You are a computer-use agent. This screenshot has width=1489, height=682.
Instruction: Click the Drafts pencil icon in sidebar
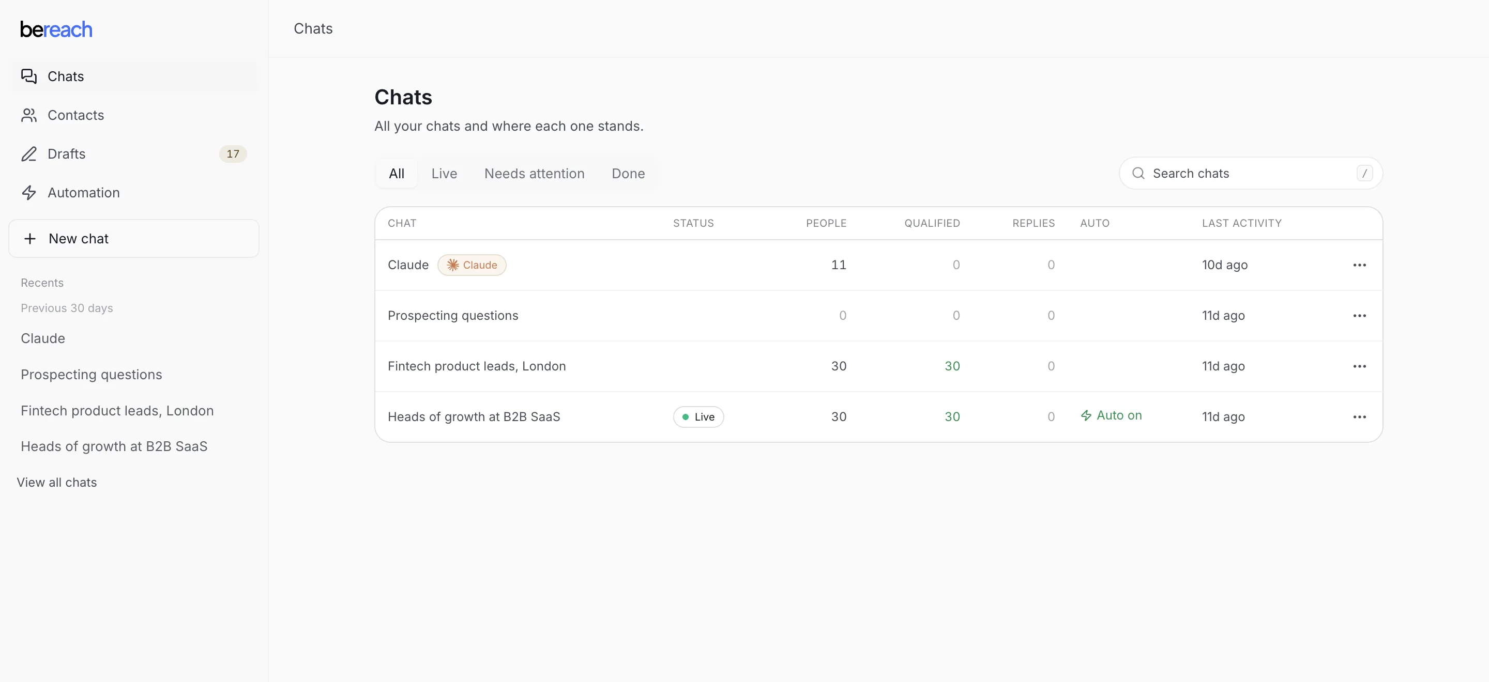pyautogui.click(x=29, y=153)
